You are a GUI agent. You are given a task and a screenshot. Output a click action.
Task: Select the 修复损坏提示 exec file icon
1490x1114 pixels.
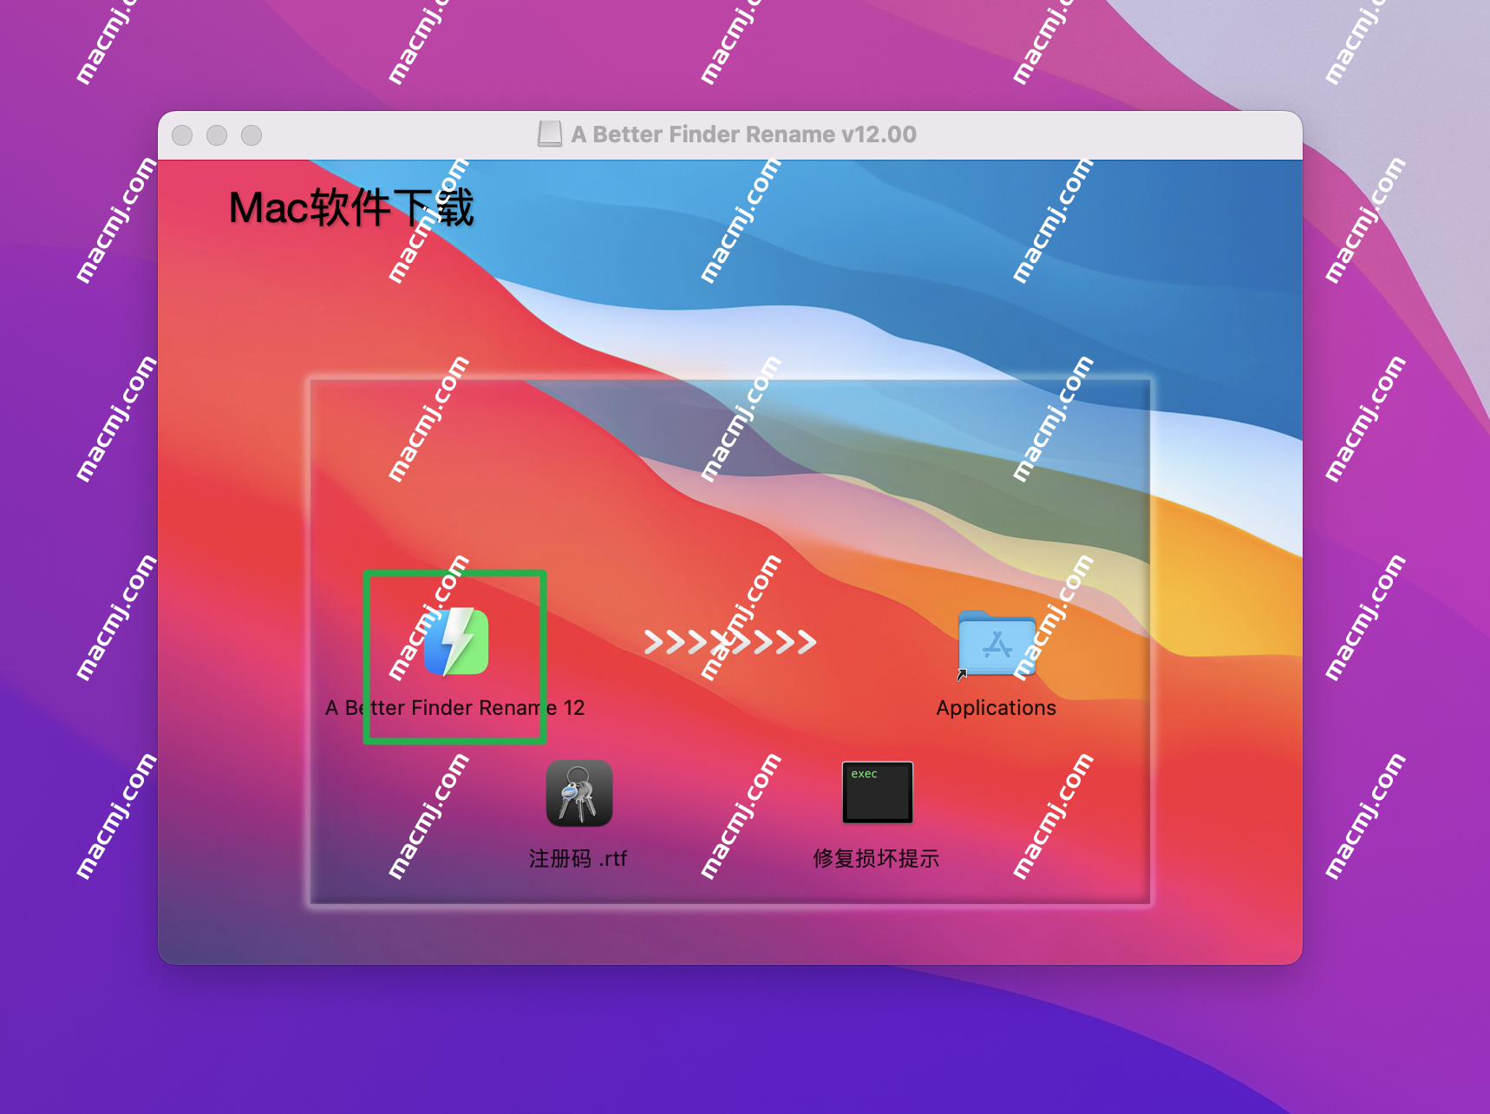878,792
